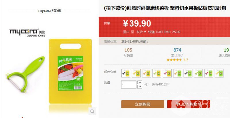Screen dimensions: 230x118
Task: Choose the second swatch, yellow peeler yellow board
Action: [x=136, y=73]
